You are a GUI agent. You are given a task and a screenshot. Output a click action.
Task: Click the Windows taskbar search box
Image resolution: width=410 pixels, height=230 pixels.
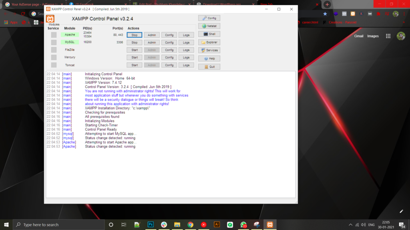tap(58, 224)
